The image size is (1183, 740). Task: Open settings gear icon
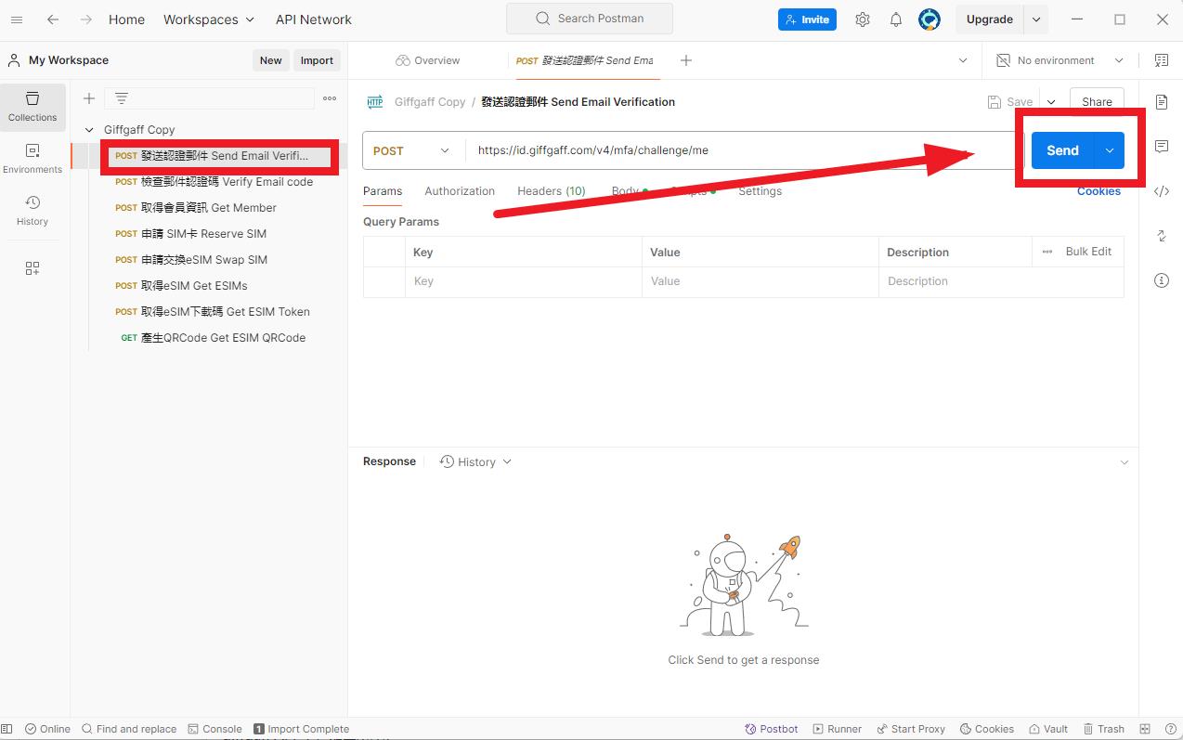(x=863, y=19)
